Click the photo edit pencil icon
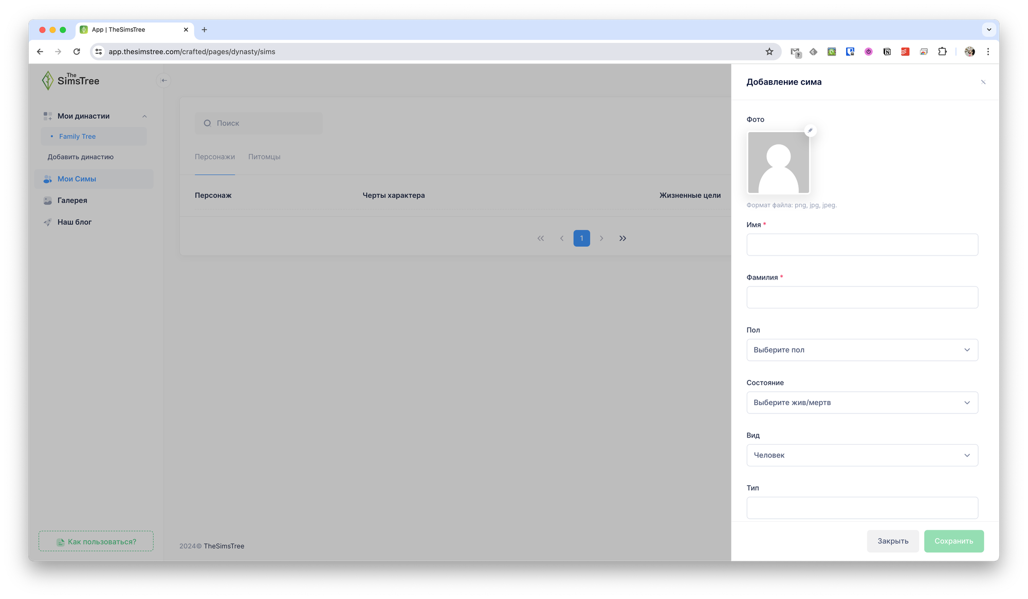Screen dimensions: 1028x599 pyautogui.click(x=810, y=131)
